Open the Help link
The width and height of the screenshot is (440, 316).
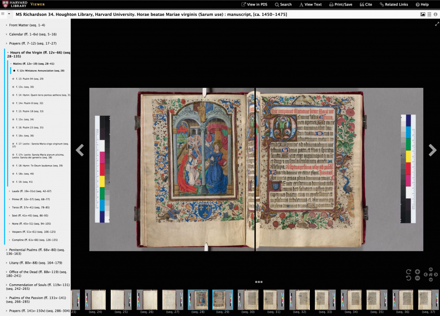[422, 4]
